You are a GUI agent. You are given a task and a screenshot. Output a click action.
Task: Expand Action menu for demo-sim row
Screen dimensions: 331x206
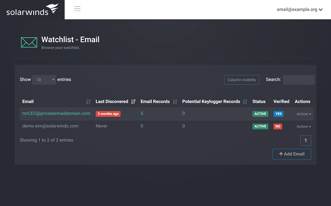click(304, 126)
